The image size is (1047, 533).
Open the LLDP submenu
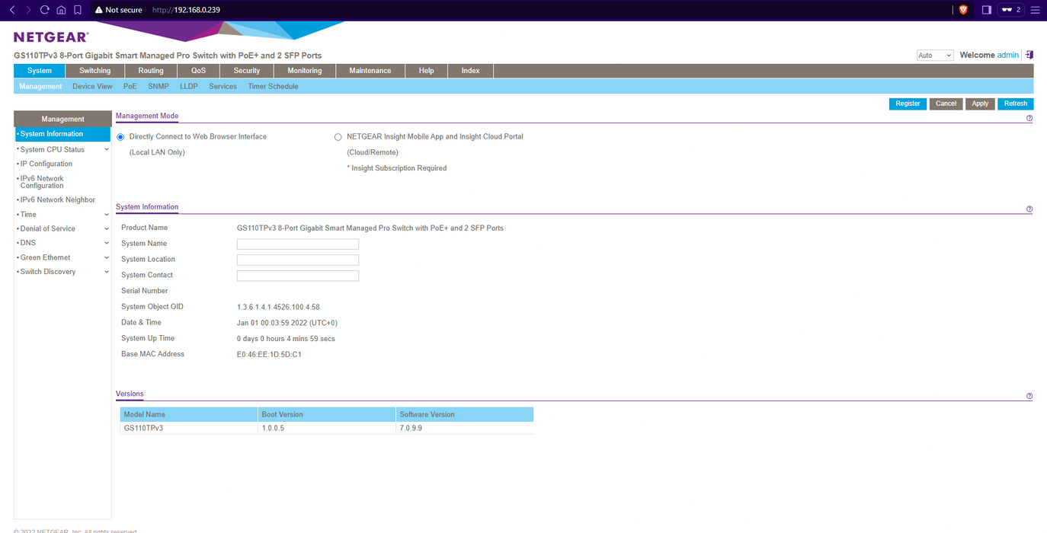point(189,86)
